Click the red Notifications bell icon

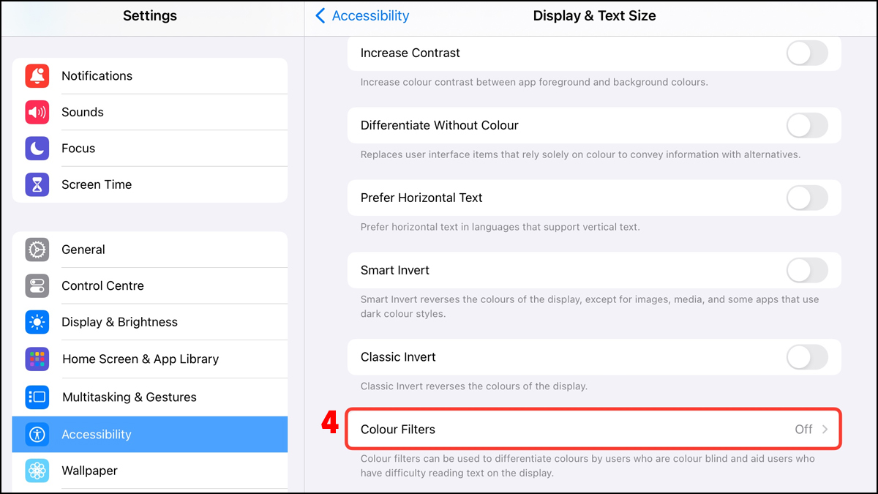[x=37, y=76]
